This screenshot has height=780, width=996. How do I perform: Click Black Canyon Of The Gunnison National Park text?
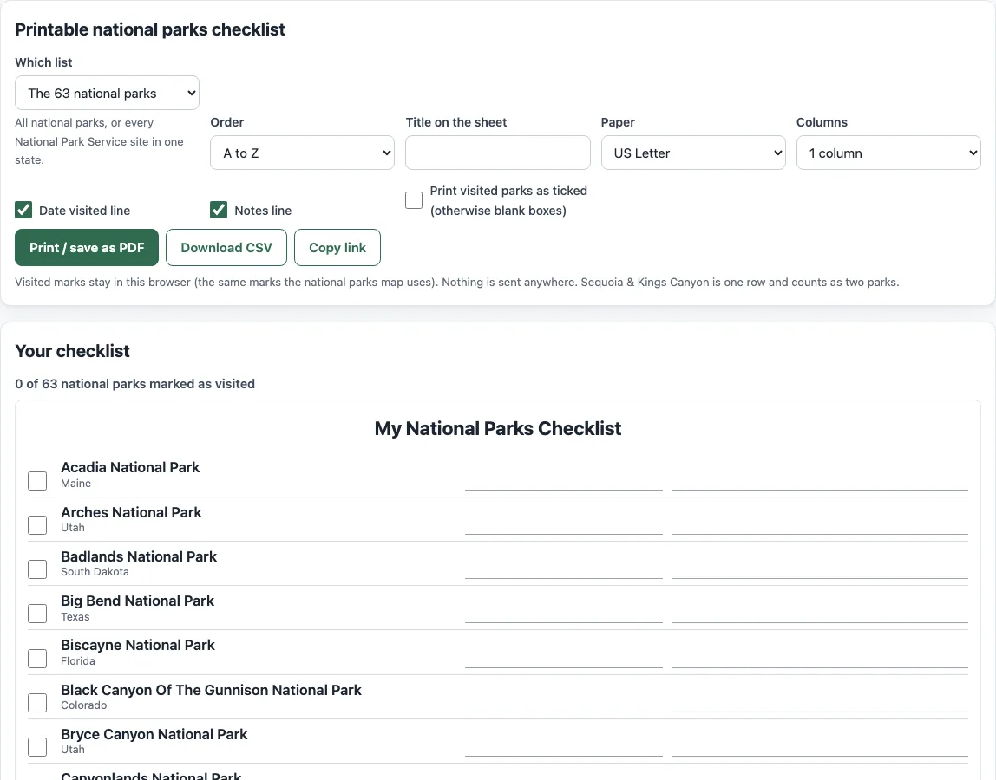pyautogui.click(x=211, y=690)
